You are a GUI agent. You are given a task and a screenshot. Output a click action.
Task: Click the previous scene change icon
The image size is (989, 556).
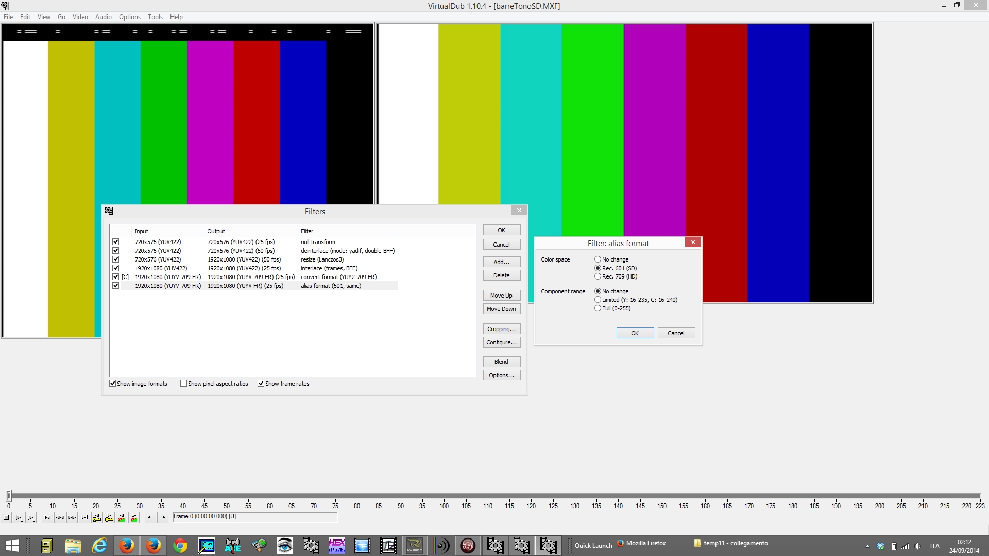click(122, 518)
